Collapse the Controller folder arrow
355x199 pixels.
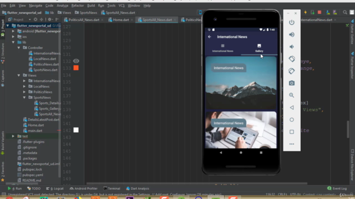tap(19, 48)
